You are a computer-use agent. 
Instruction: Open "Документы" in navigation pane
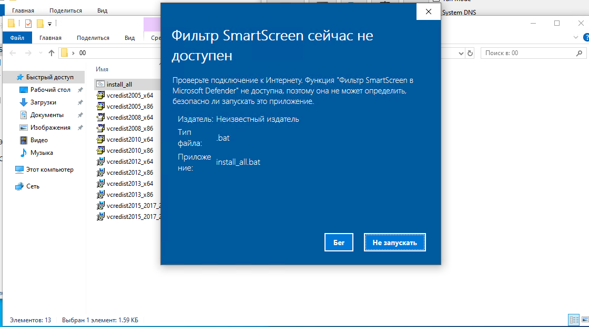(x=47, y=115)
